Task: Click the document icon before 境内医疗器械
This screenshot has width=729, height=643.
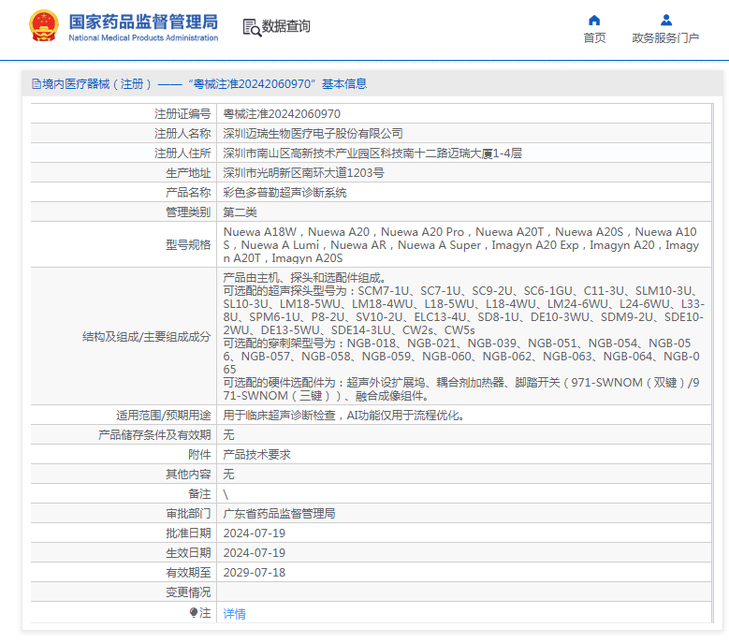Action: 36,83
